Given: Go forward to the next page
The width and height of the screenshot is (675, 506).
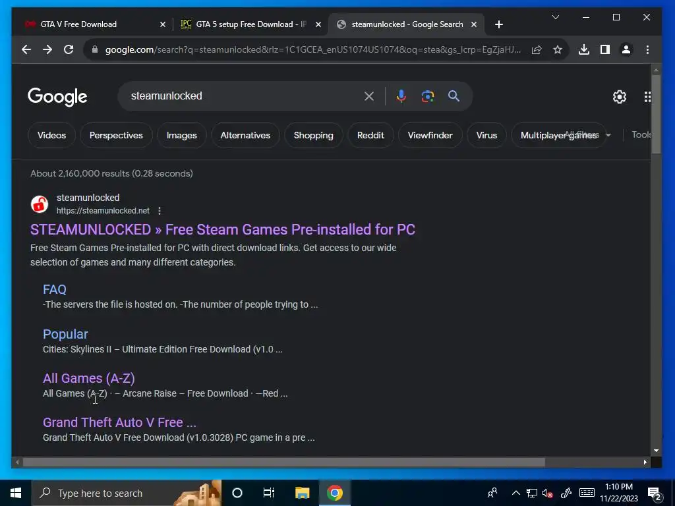Looking at the screenshot, I should tap(47, 50).
